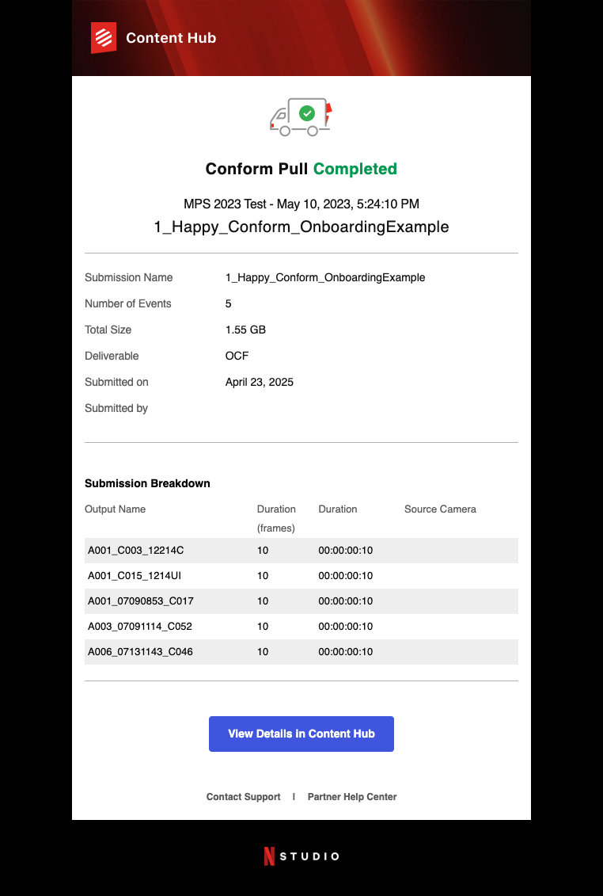Image resolution: width=603 pixels, height=896 pixels.
Task: Select the A001_07090853_C017 output row
Action: pyautogui.click(x=301, y=601)
